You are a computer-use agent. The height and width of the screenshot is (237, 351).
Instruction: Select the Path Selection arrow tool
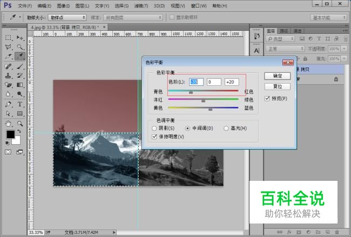pyautogui.click(x=8, y=114)
